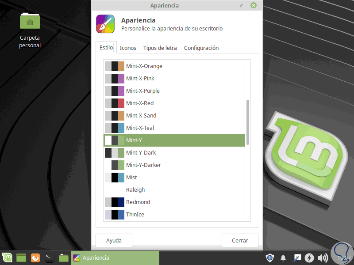354x265 pixels.
Task: Open the Tipos de letra tab
Action: pos(160,48)
